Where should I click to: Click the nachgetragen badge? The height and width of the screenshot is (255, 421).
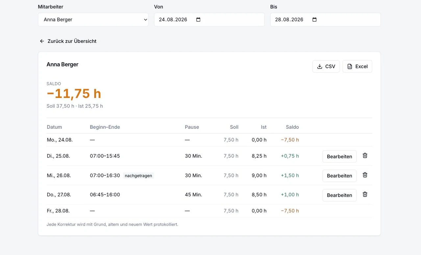point(138,176)
